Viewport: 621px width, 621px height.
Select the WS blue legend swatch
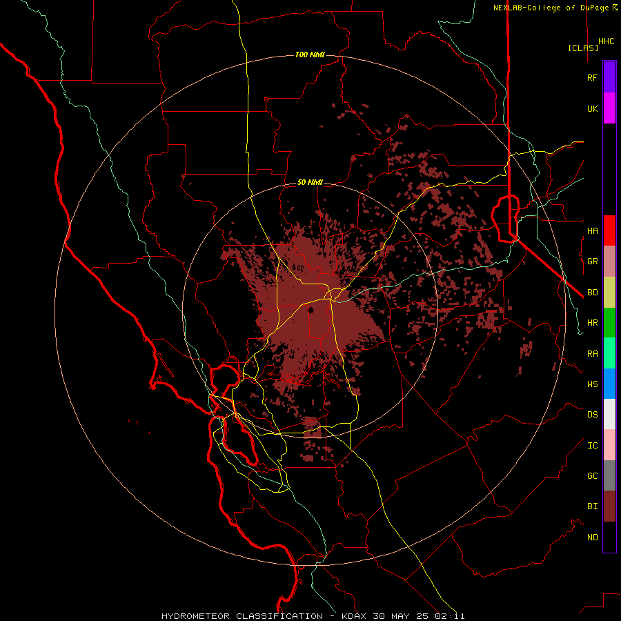pyautogui.click(x=609, y=384)
